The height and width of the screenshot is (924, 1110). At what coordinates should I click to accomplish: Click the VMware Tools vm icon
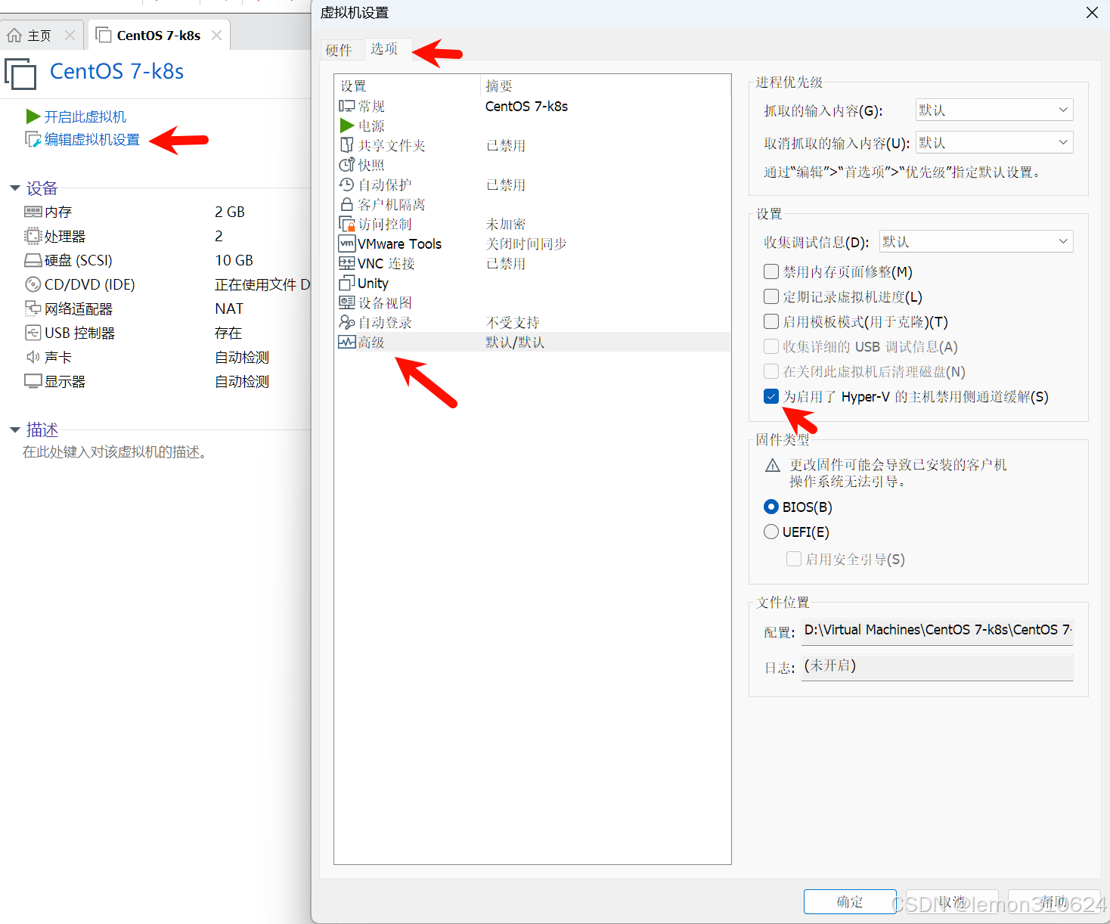tap(346, 243)
